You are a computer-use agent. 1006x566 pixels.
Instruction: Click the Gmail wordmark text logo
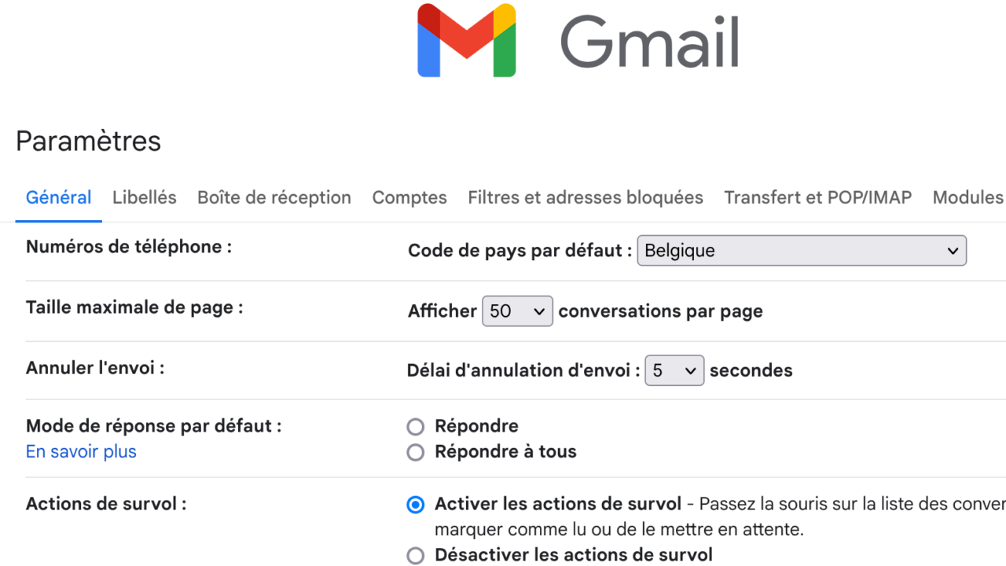[x=649, y=42]
